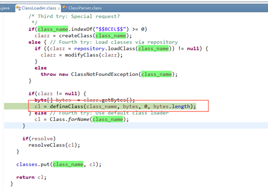Click the Third try comment line
The height and width of the screenshot is (190, 268).
74,16
